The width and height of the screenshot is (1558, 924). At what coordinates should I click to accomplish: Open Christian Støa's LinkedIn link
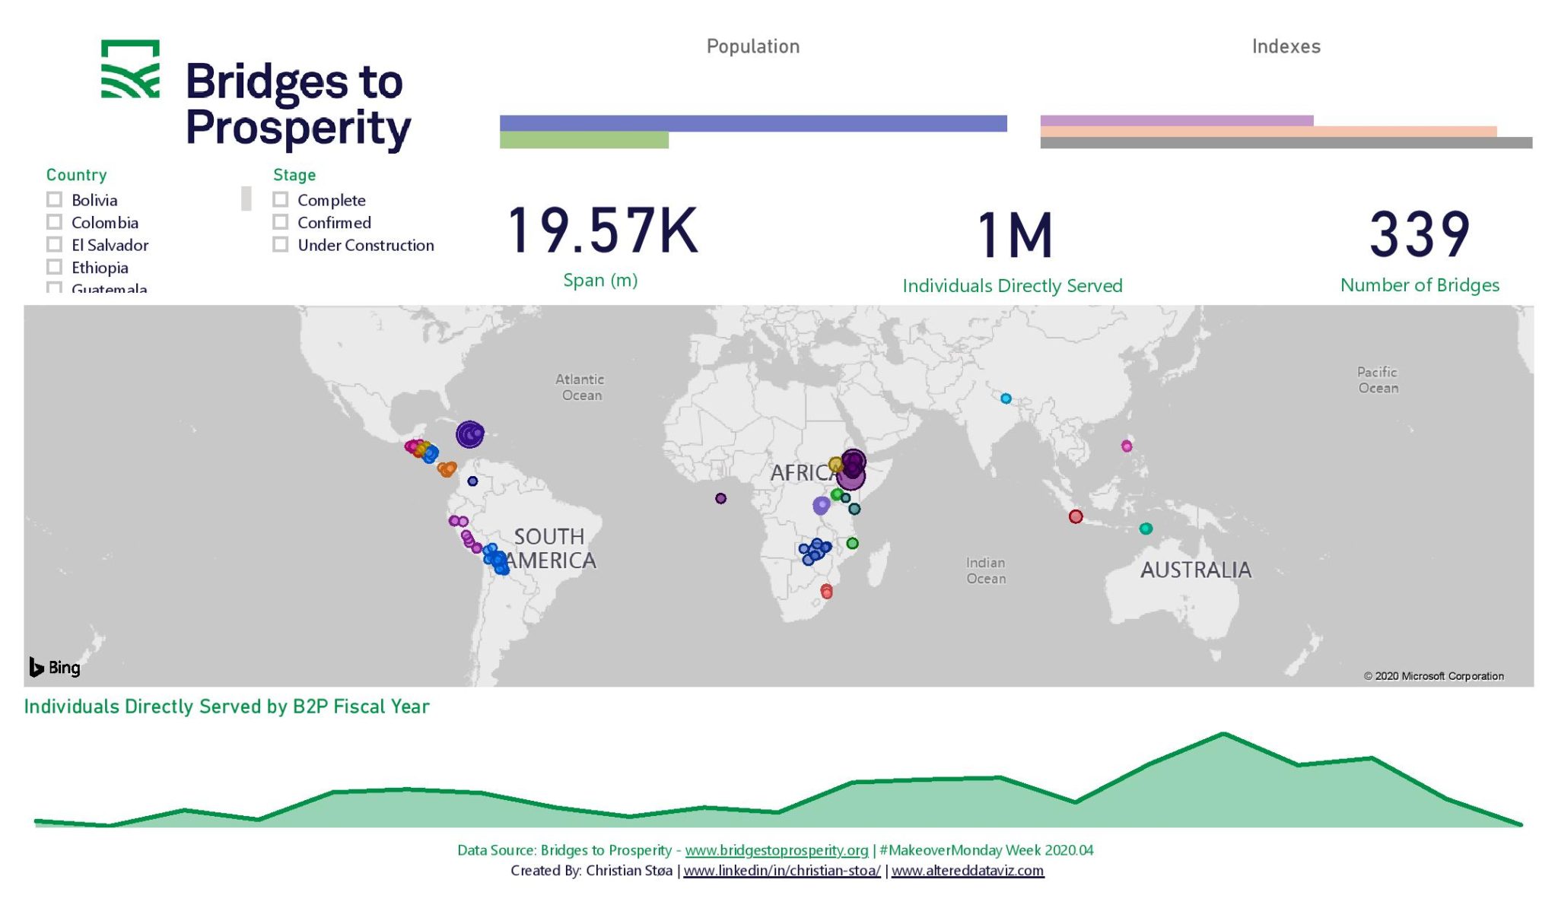(779, 872)
